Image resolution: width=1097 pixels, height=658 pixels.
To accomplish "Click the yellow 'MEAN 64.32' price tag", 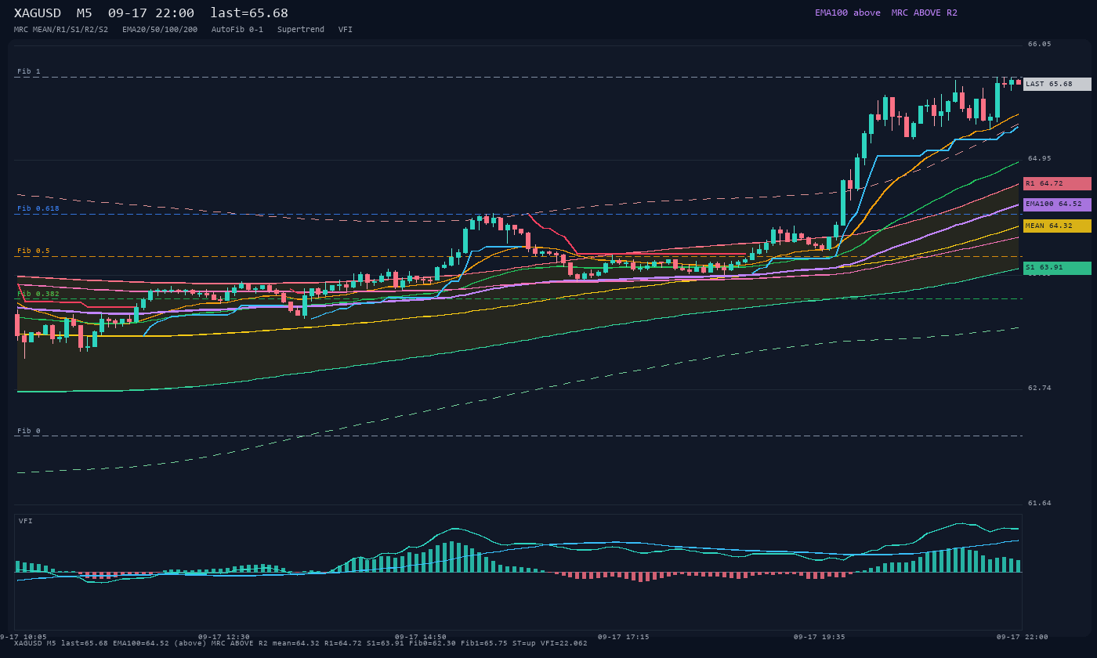I will tap(1057, 226).
